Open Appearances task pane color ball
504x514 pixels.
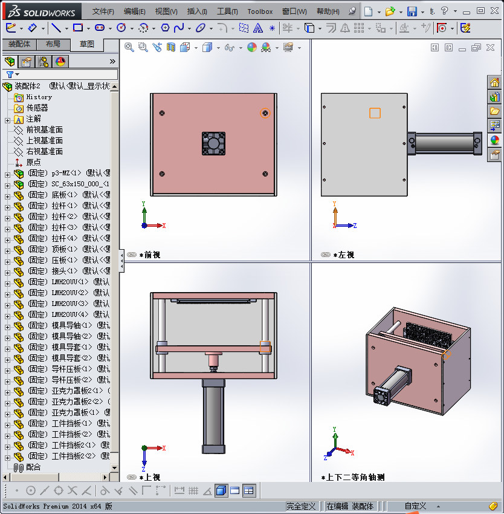point(494,140)
